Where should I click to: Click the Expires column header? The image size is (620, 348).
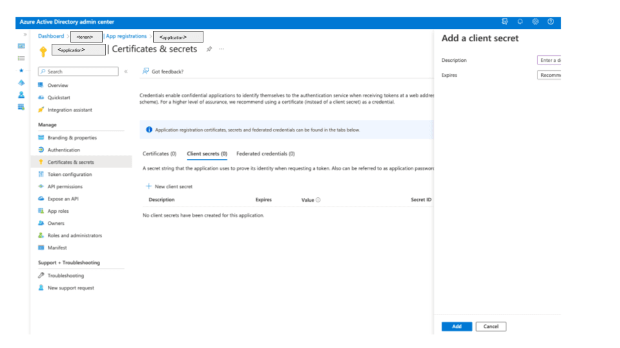[x=263, y=200]
